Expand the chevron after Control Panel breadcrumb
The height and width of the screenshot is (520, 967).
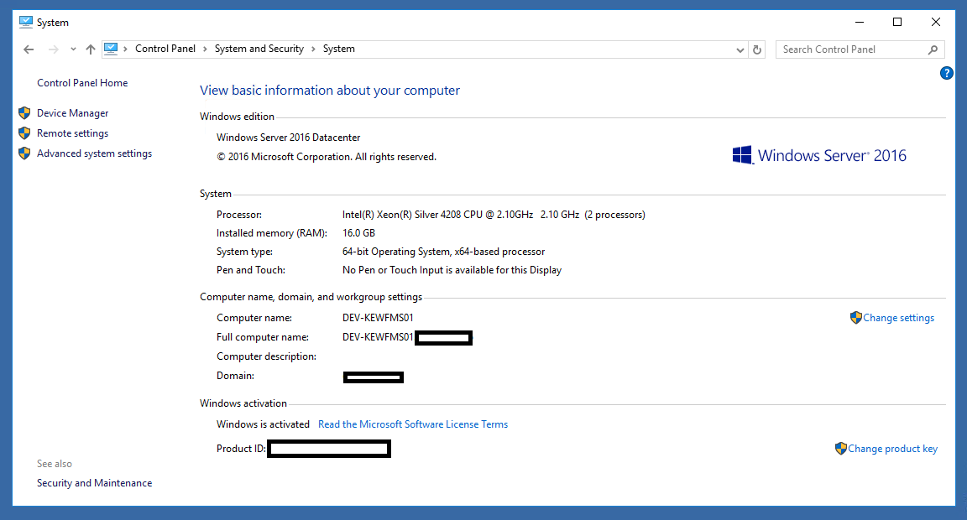[x=205, y=49]
